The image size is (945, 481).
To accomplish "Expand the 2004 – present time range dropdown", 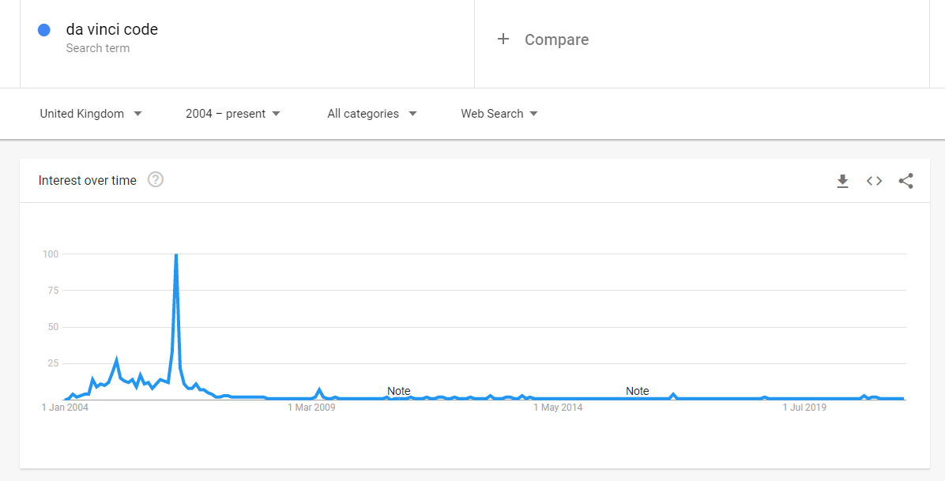I will pyautogui.click(x=233, y=113).
